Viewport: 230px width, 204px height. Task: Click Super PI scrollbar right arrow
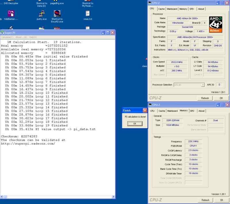(113, 197)
